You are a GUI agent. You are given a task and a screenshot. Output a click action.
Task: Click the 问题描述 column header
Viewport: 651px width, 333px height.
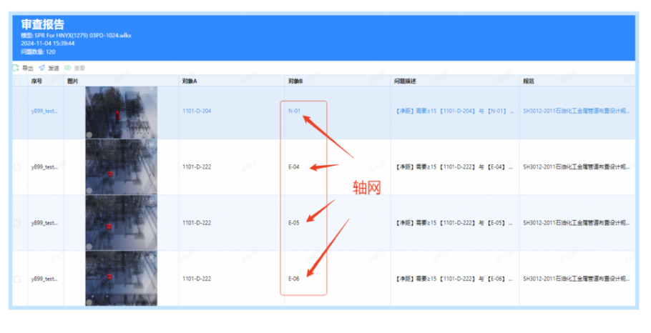point(405,81)
